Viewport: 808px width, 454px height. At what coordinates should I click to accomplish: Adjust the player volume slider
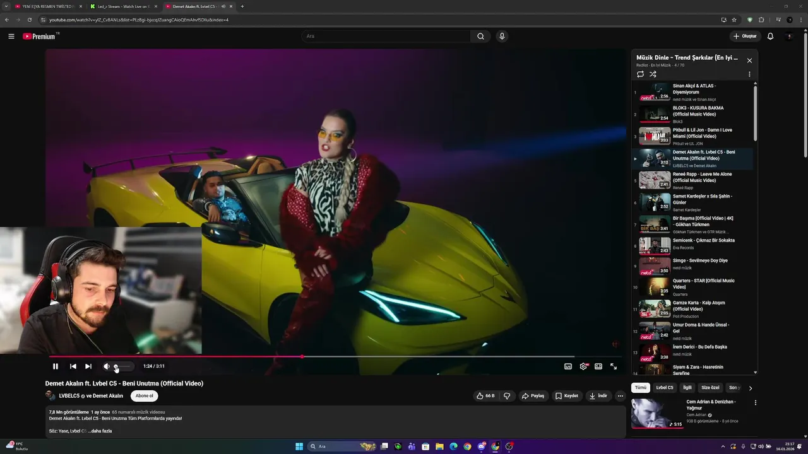(x=124, y=366)
